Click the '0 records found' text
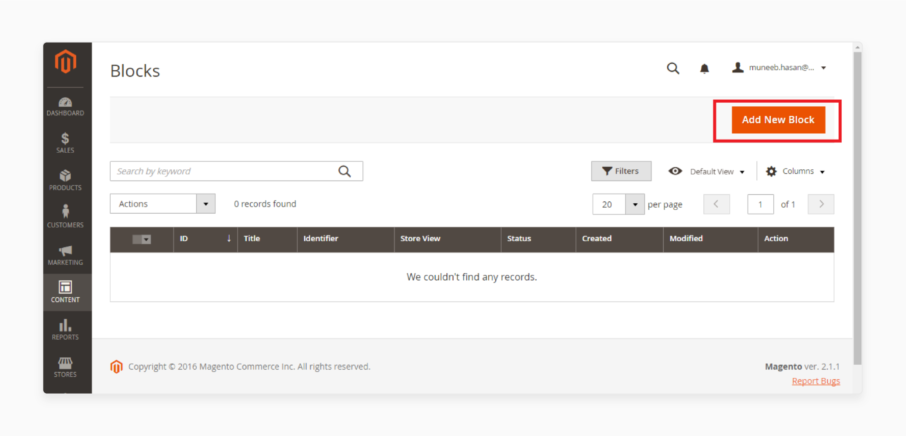906x436 pixels. point(265,204)
